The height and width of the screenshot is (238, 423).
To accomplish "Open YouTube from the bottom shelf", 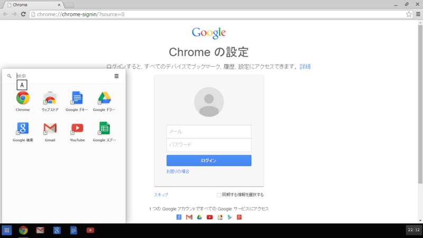I will [90, 230].
